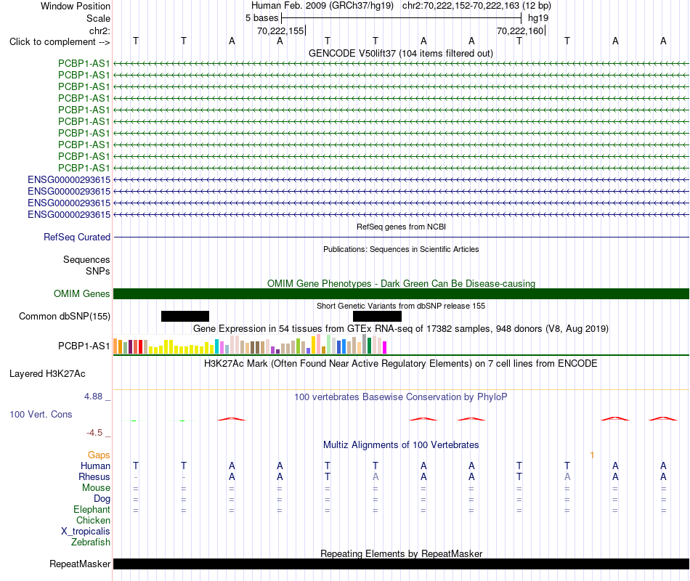This screenshot has height=581, width=690.
Task: Click the Sequences track label
Action: (86, 259)
